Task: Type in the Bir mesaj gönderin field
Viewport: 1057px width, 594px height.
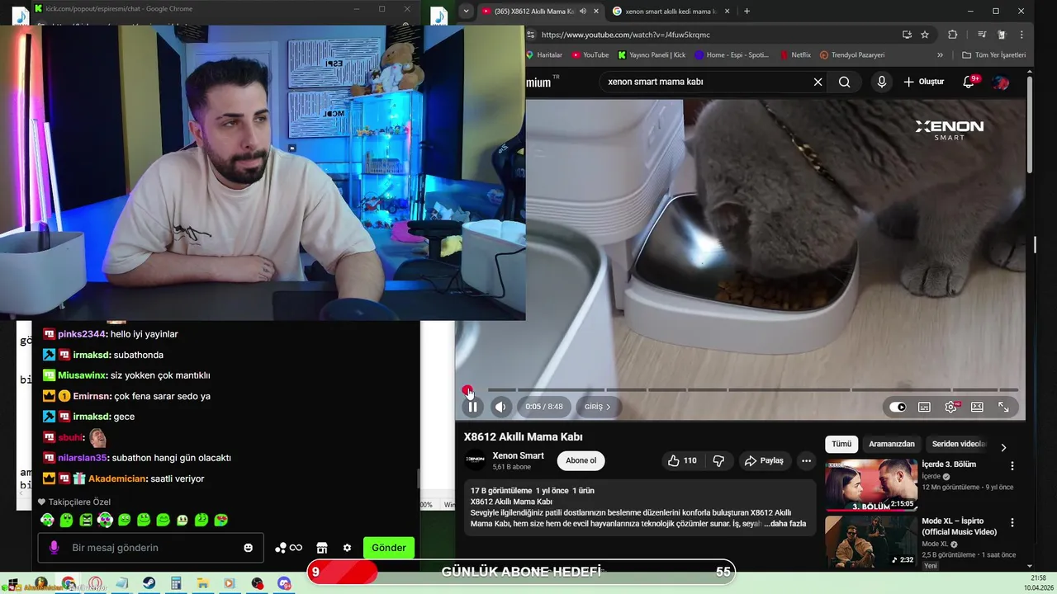Action: point(150,548)
